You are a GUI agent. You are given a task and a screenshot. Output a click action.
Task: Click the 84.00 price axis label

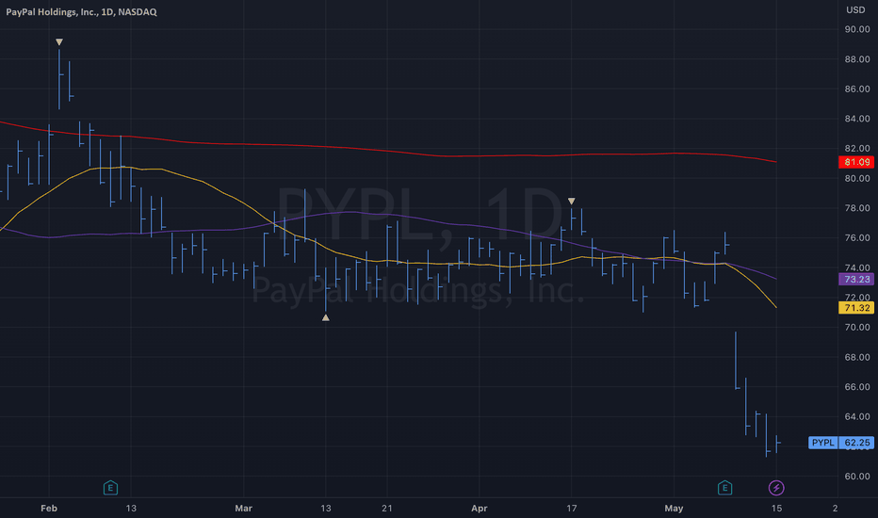coord(857,119)
